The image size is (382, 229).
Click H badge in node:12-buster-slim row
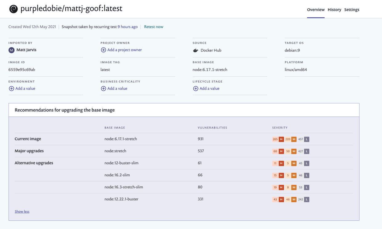pyautogui.click(x=281, y=163)
